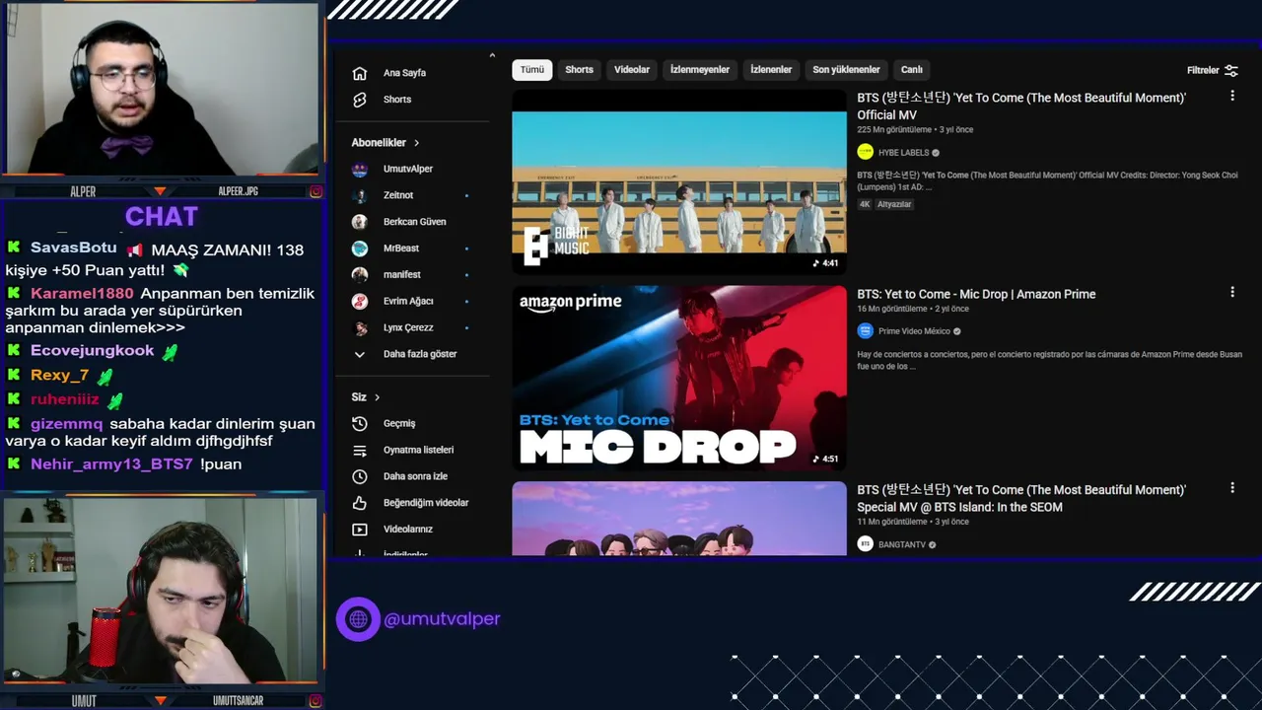Viewport: 1262px width, 710px height.
Task: Play BTS Island animated characters thumbnail
Action: [679, 519]
